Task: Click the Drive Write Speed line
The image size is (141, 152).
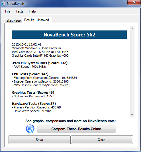Action: pyautogui.click(x=32, y=111)
